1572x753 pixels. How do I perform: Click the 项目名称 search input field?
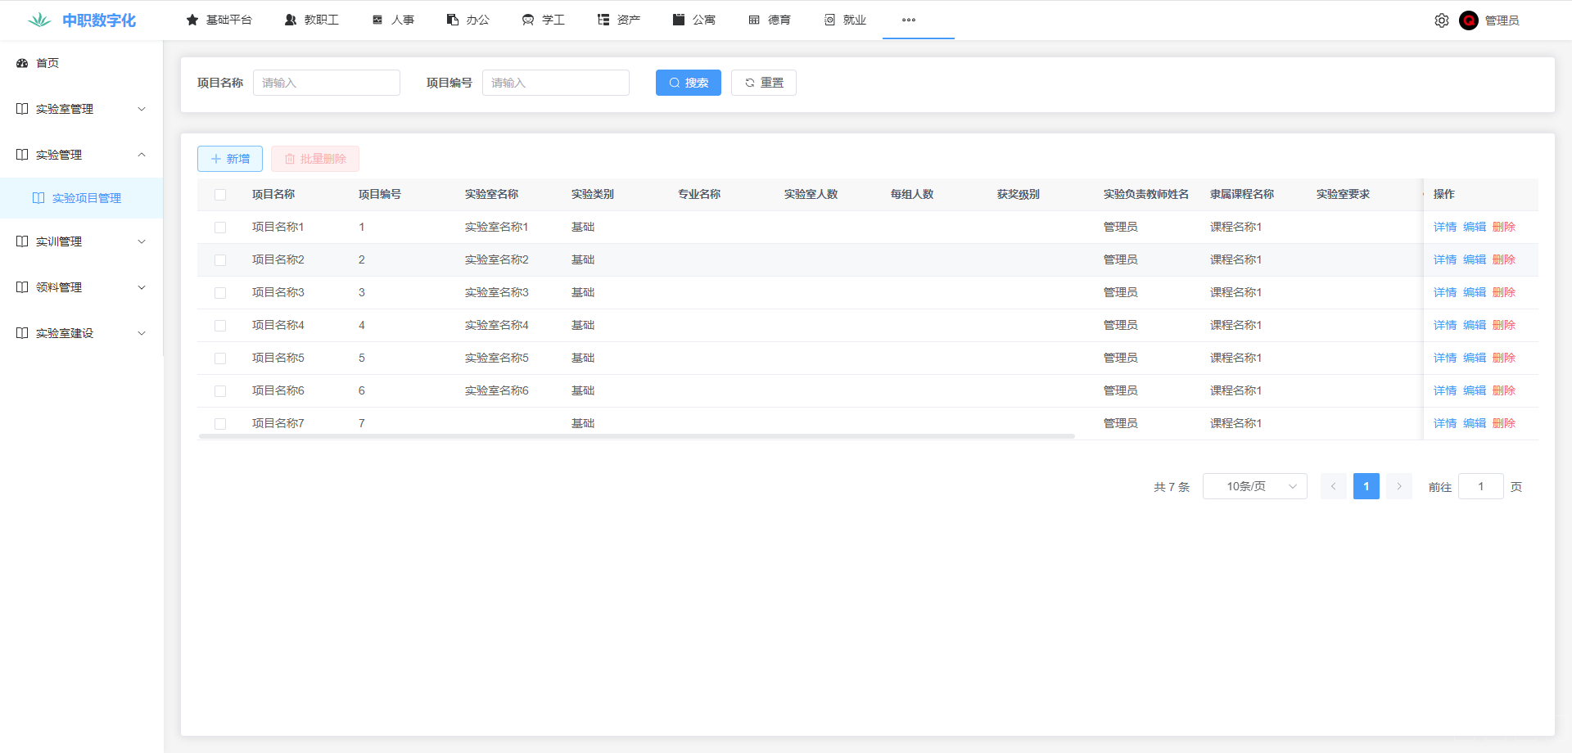326,83
